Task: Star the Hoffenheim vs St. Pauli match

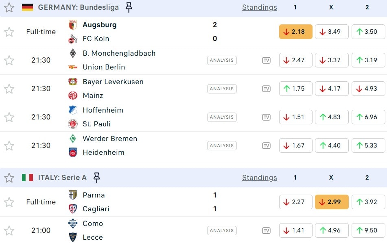Action: (9, 117)
